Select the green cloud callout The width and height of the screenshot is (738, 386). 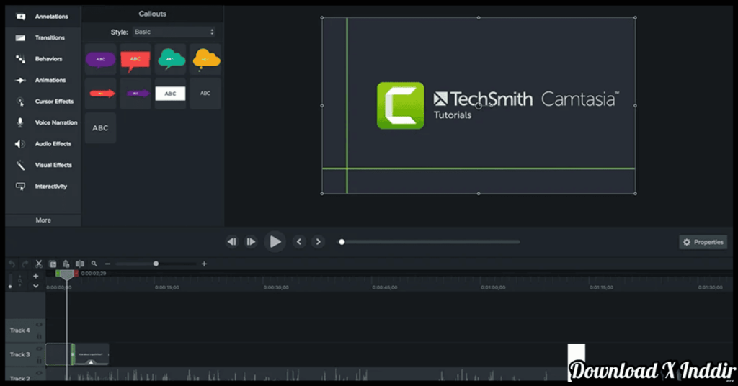coord(170,59)
